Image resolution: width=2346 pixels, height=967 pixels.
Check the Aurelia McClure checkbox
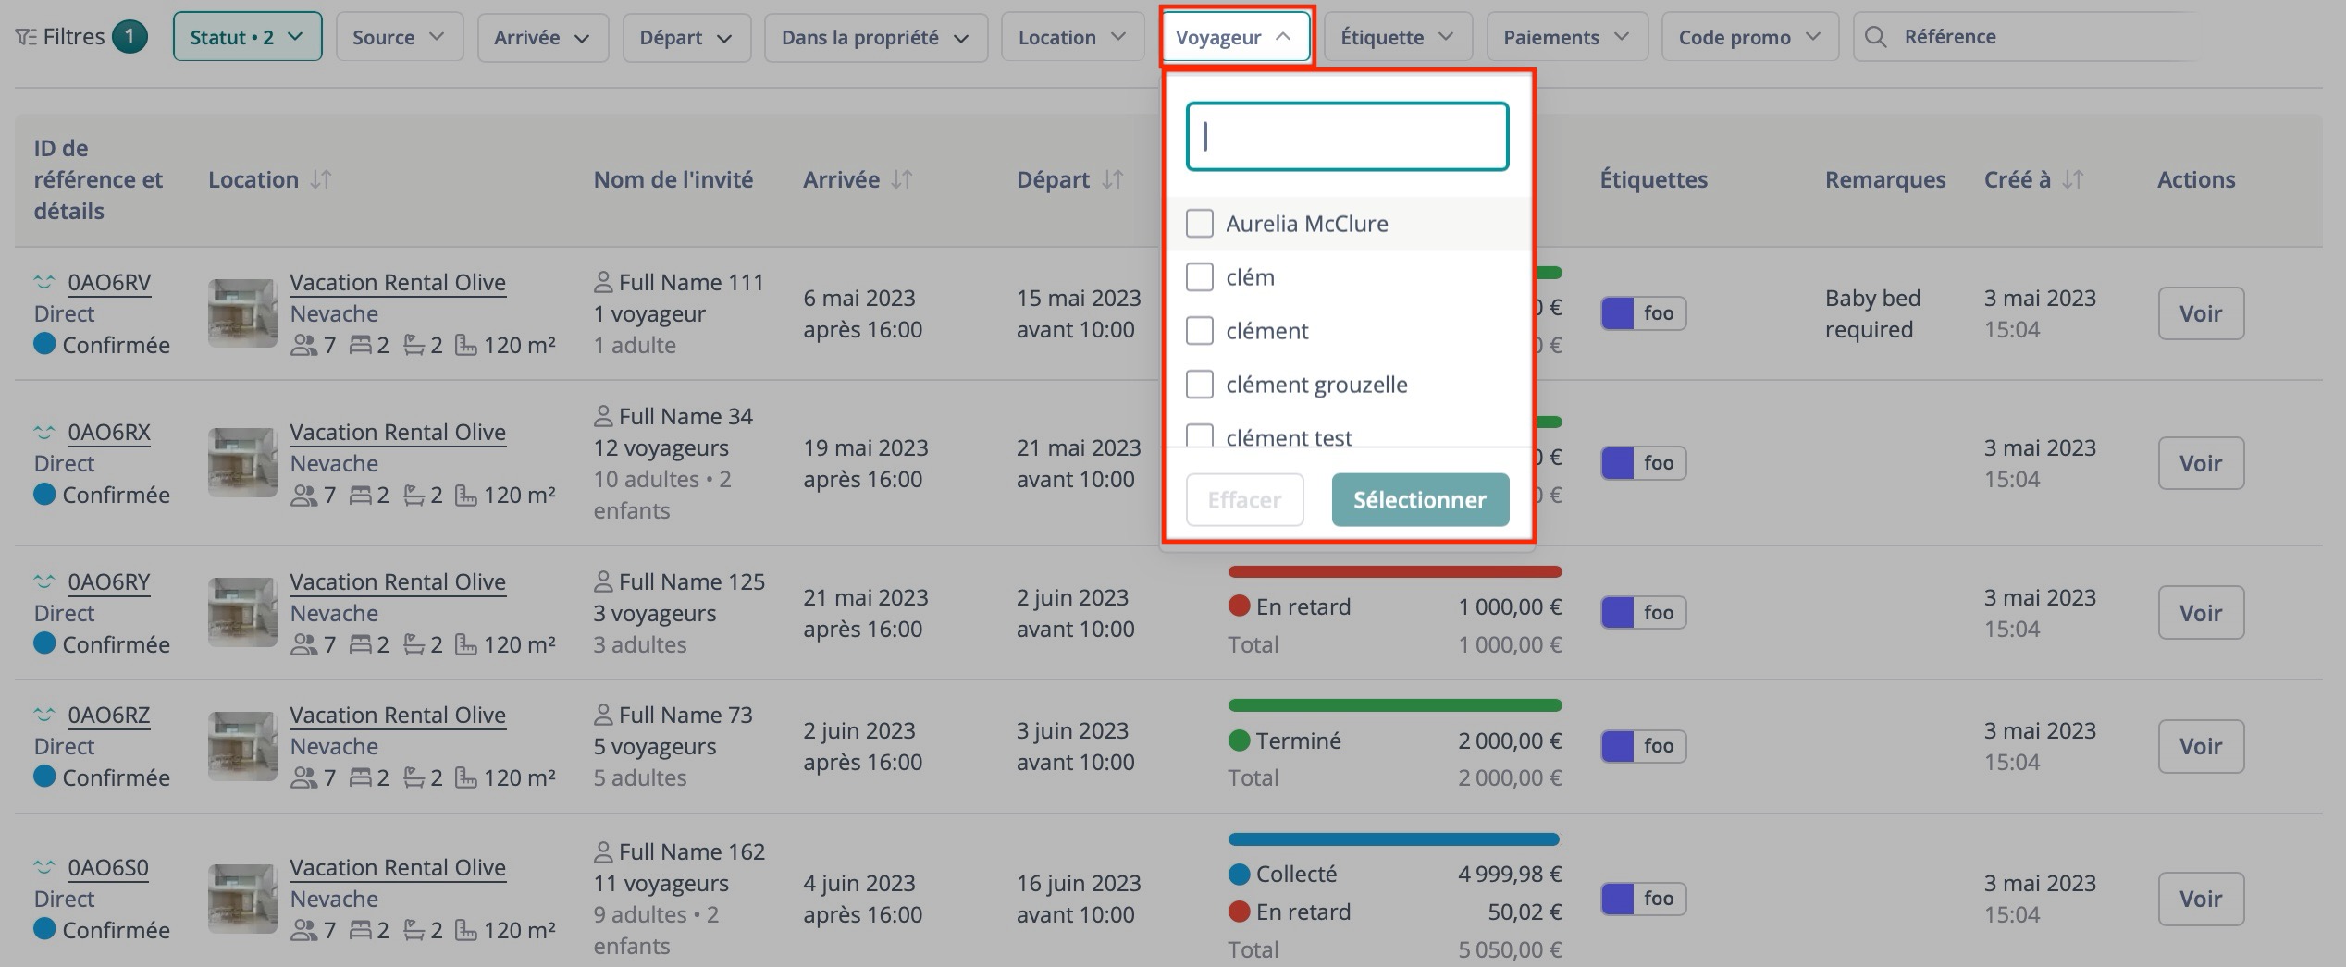pos(1199,223)
